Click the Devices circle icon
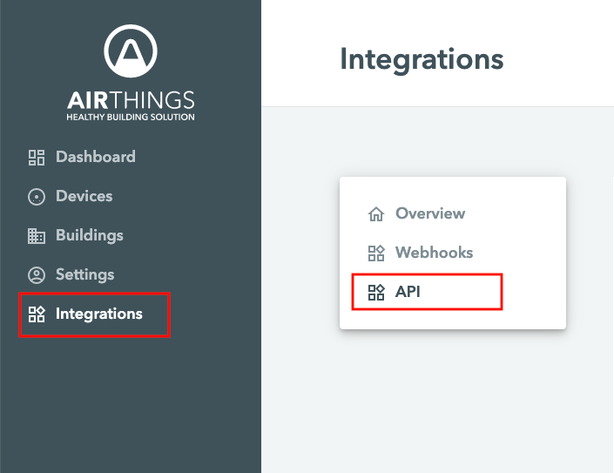Viewport: 614px width, 473px height. 37,197
